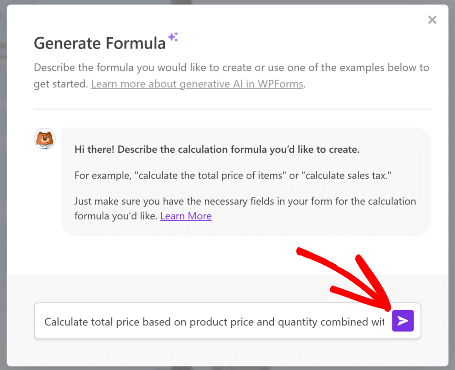This screenshot has height=370, width=455.
Task: Click the 'get started.' text before the link
Action: tap(60, 84)
